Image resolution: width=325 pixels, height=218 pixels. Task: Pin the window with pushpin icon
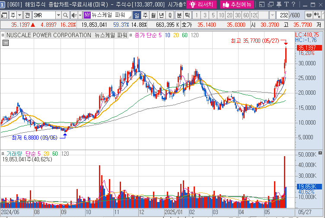(x=279, y=4)
